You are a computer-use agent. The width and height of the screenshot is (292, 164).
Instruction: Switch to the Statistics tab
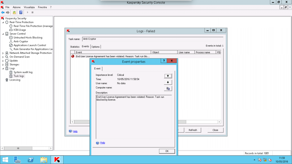[75, 47]
